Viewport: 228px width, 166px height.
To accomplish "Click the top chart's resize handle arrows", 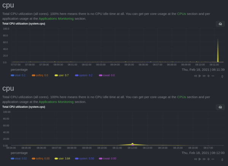I will [222, 76].
